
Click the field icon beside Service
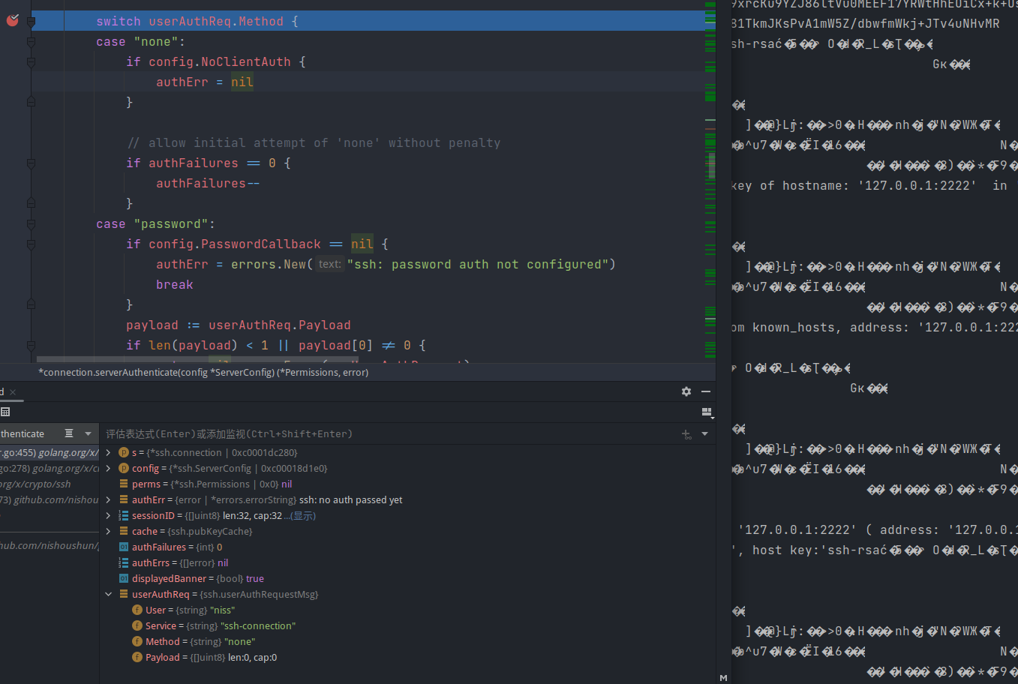tap(137, 625)
